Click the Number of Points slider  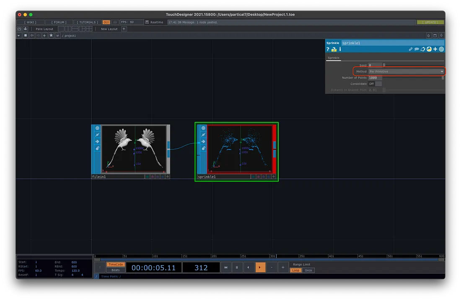tap(413, 78)
